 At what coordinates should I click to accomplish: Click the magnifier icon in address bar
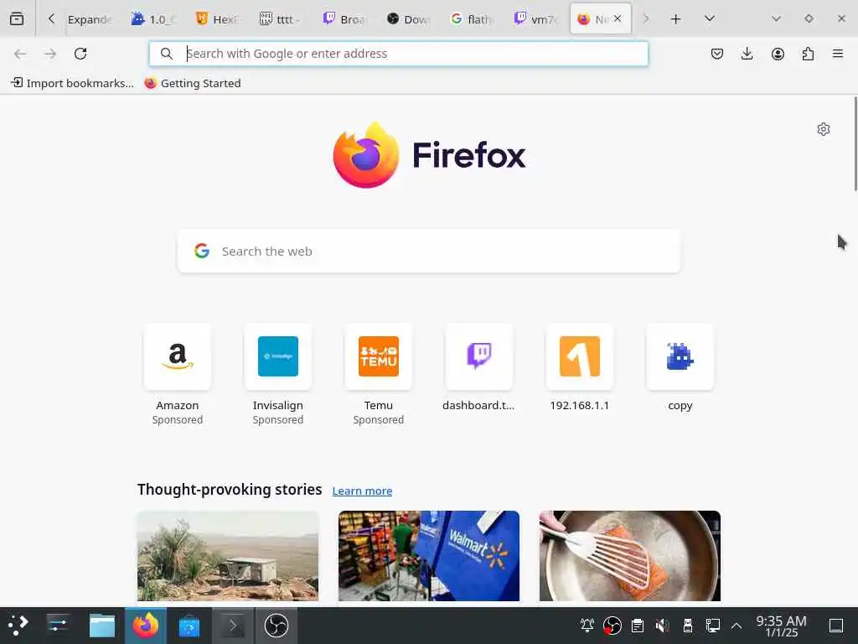167,54
